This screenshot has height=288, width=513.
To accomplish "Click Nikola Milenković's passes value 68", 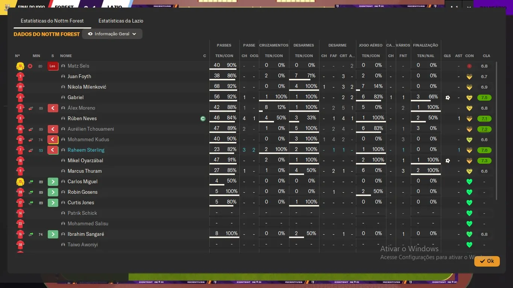I will 217,86.
